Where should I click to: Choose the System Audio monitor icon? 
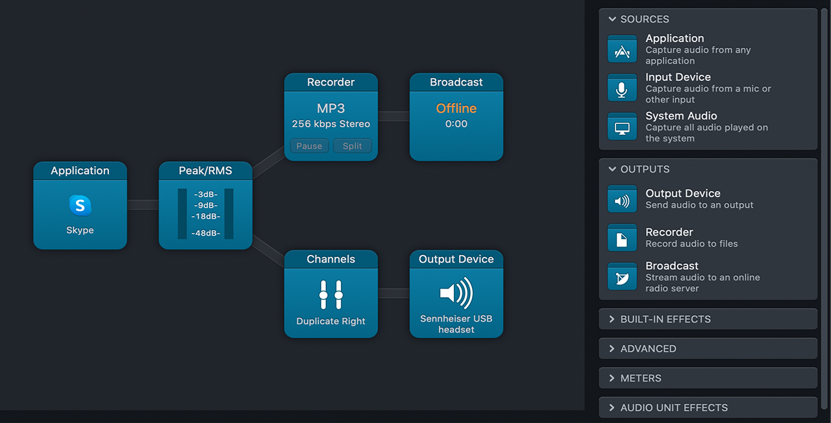point(622,127)
